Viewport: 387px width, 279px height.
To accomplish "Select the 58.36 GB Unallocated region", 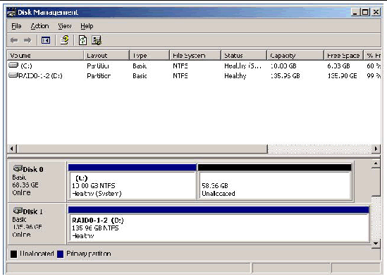I will pos(274,182).
